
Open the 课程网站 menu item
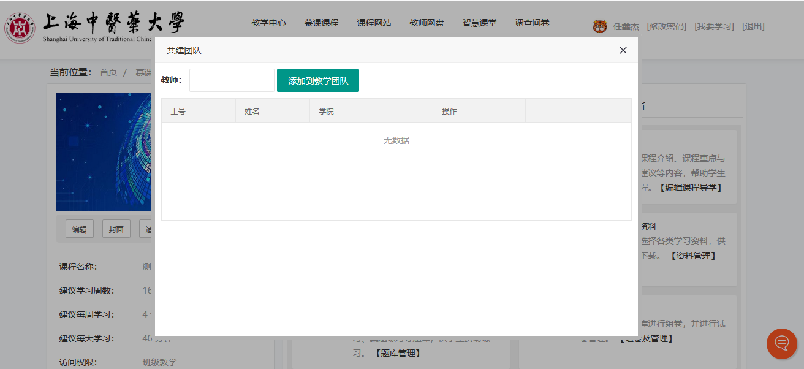pos(374,23)
